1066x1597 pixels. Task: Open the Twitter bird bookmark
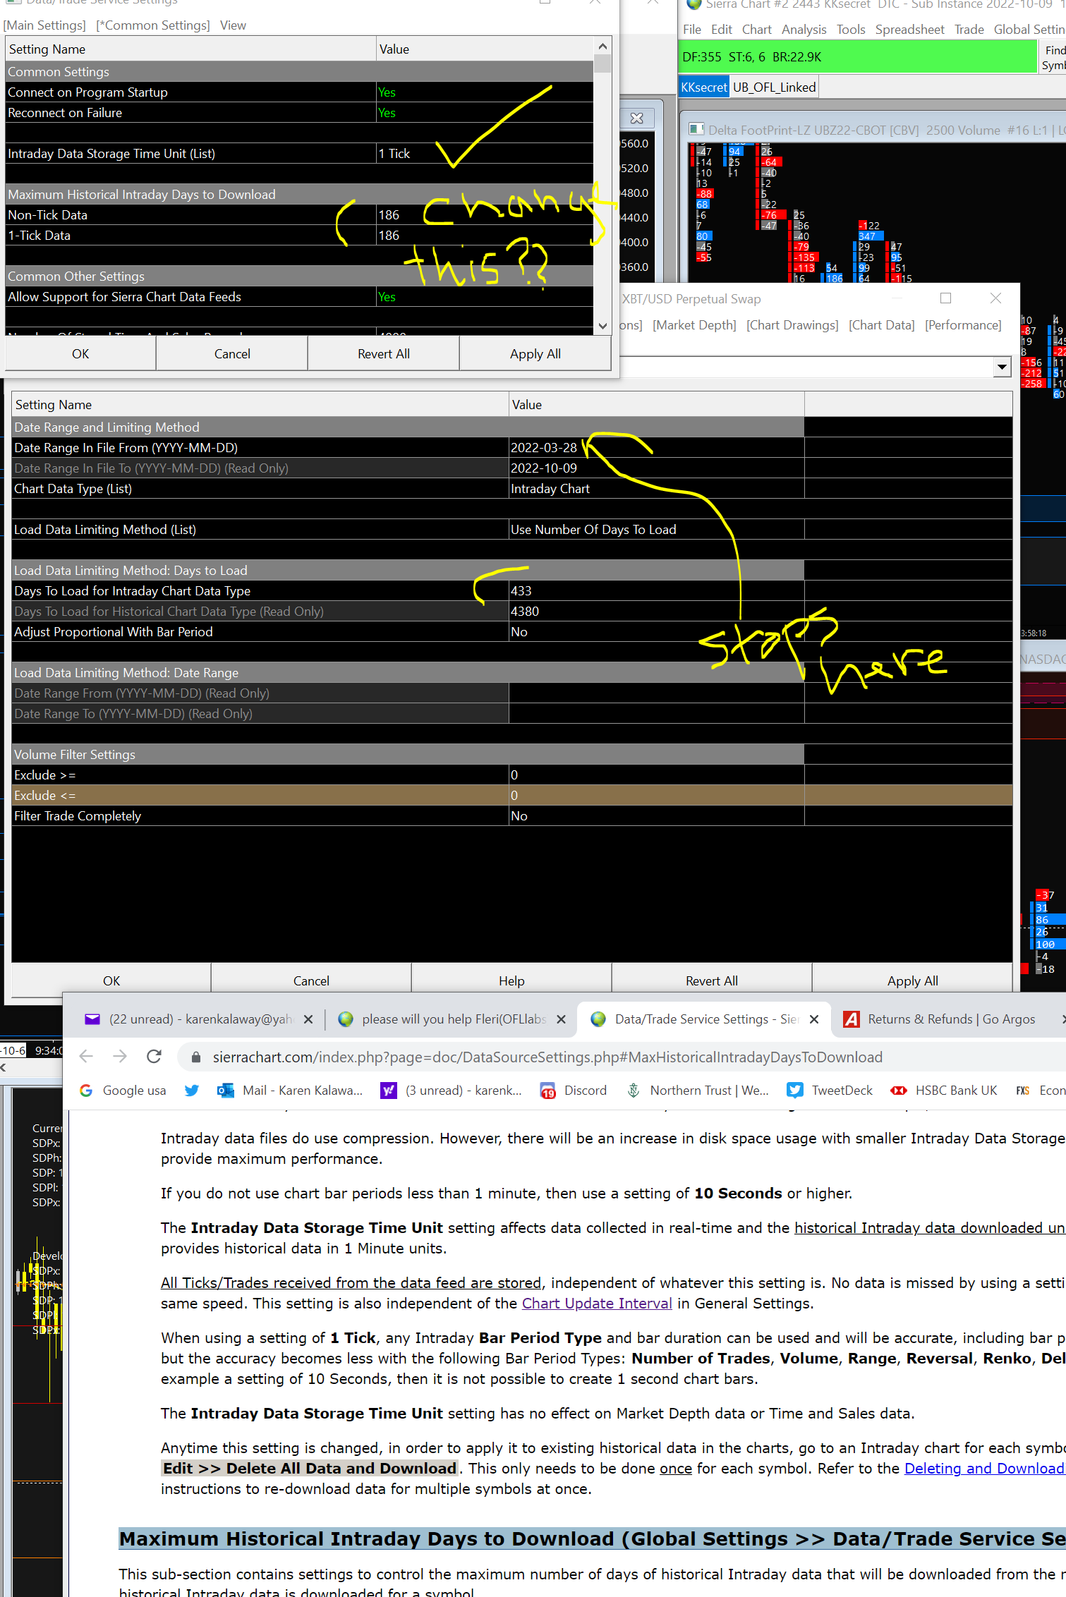coord(191,1091)
